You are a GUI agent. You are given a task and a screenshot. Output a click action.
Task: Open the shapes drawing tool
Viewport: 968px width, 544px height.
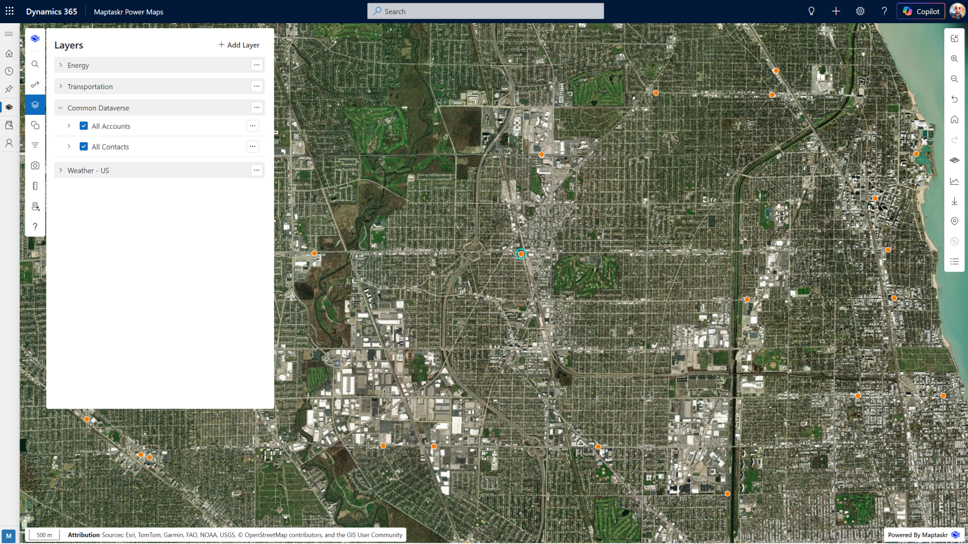[35, 125]
